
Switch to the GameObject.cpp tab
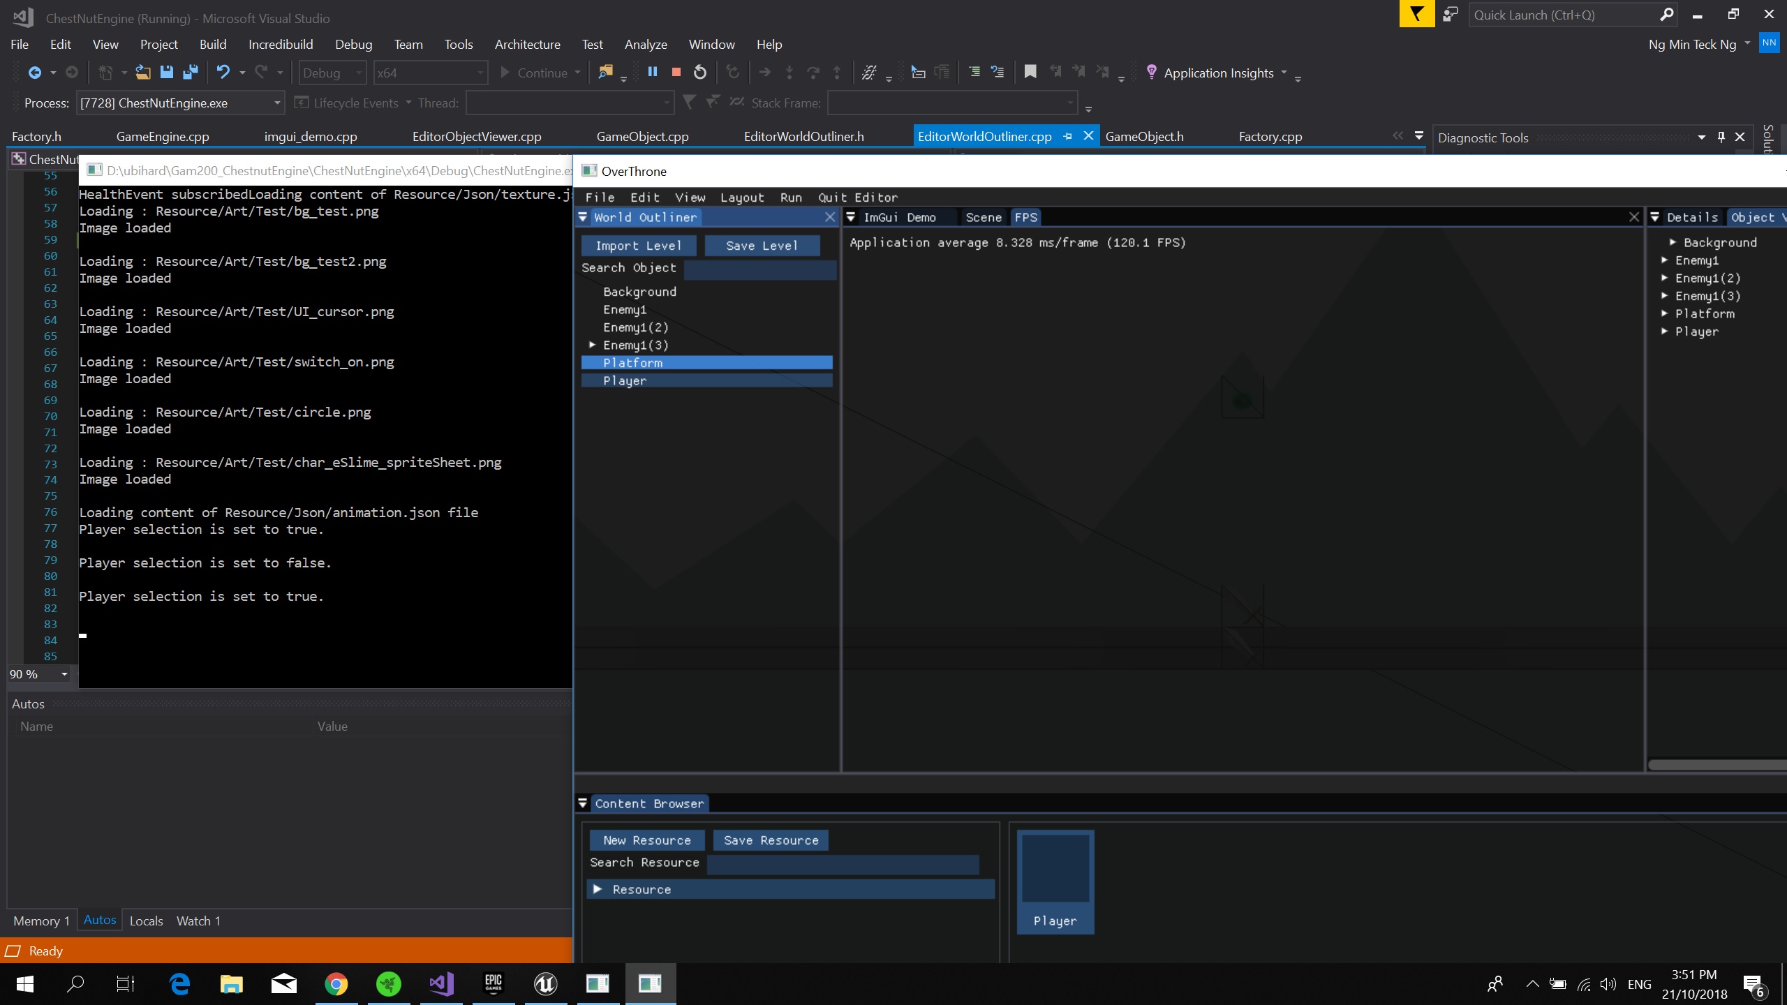pos(642,135)
